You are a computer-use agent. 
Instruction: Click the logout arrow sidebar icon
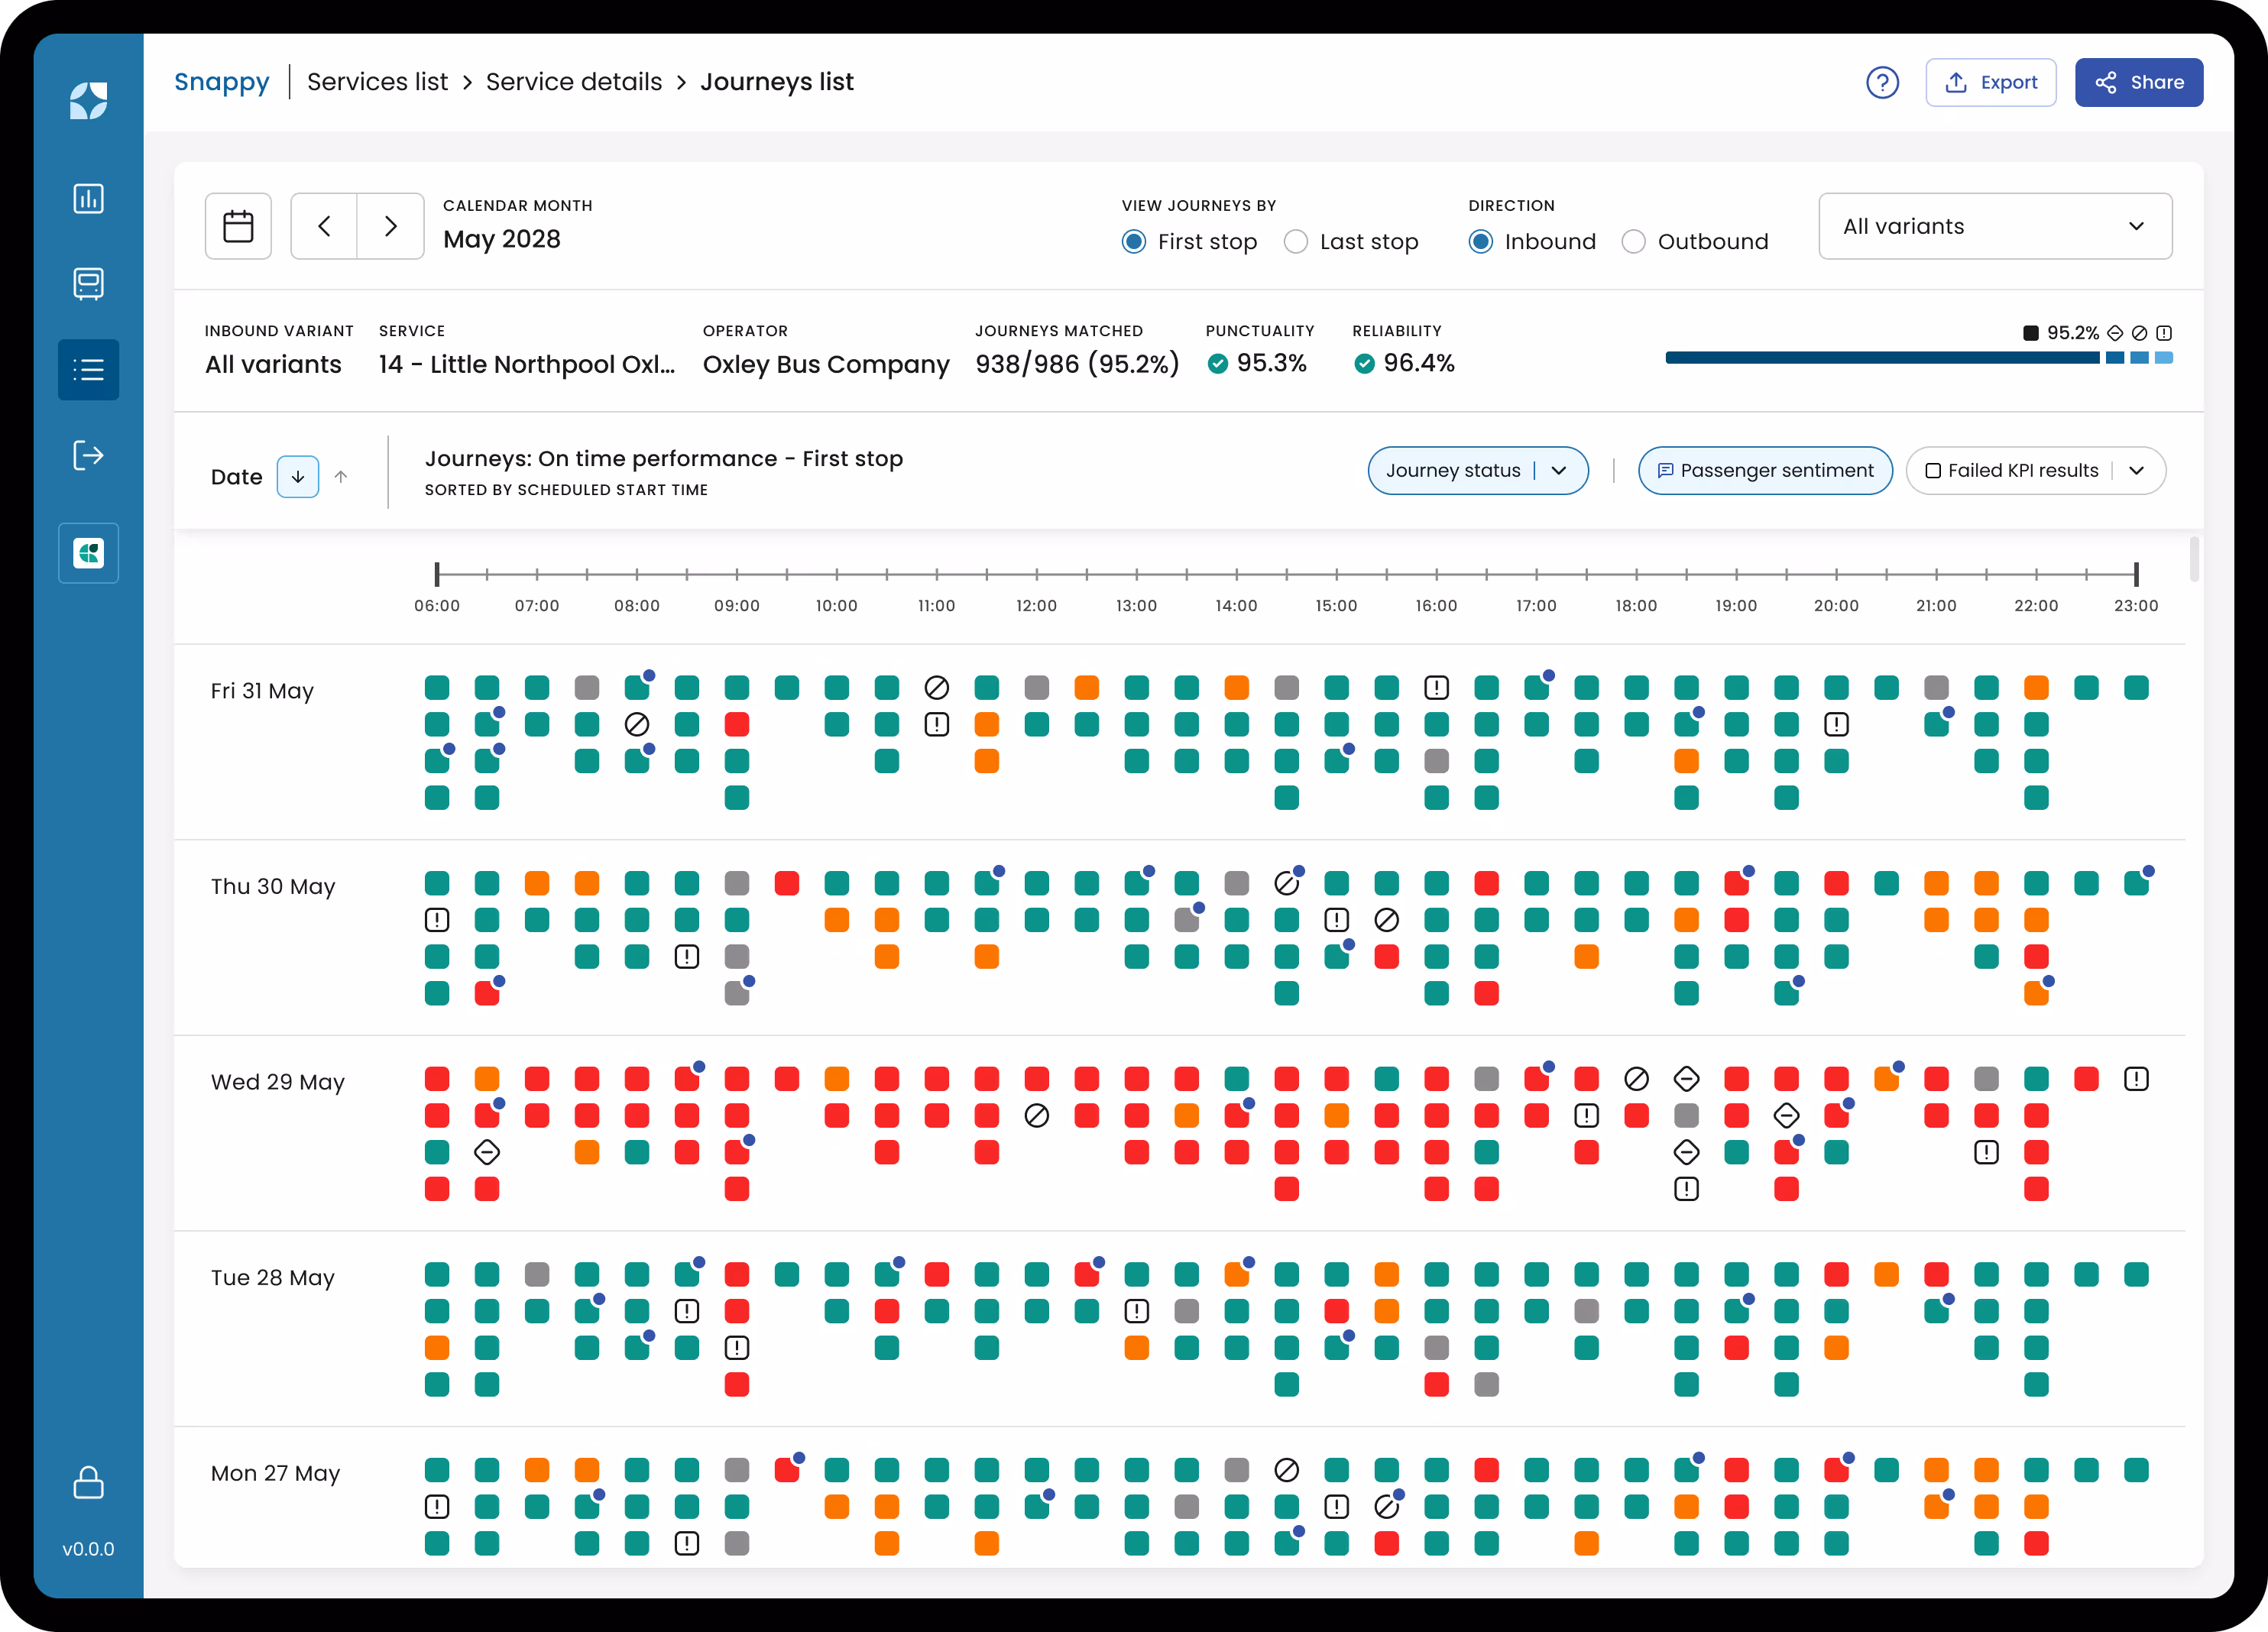[x=88, y=456]
